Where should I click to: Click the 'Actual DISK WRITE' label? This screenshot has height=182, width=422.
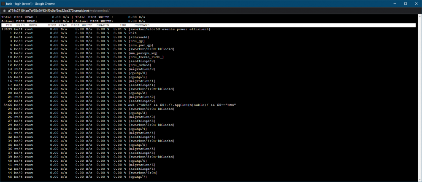[x=94, y=21]
